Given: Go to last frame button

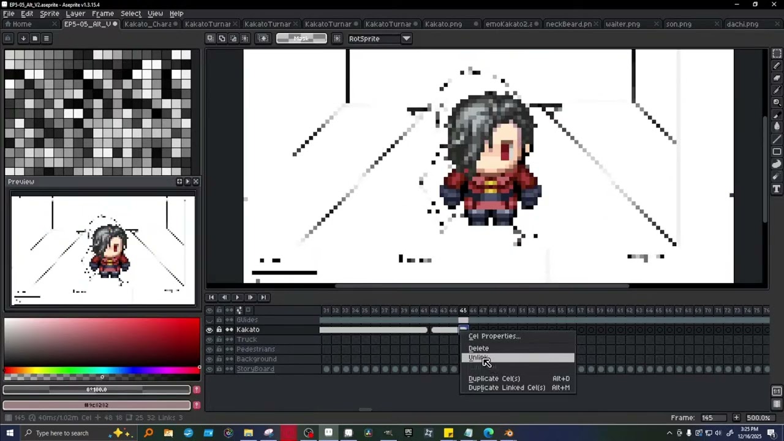Looking at the screenshot, I should pos(263,298).
